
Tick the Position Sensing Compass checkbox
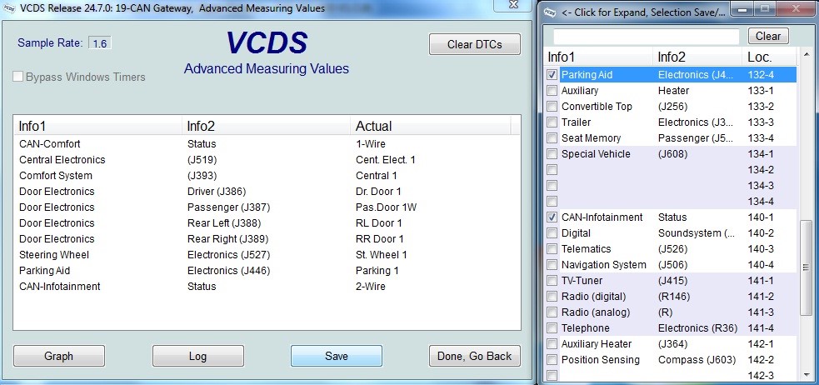[x=552, y=360]
